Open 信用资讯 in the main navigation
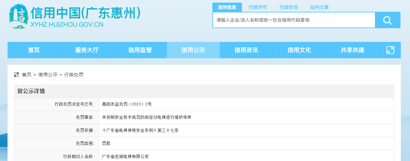 [x=246, y=50]
